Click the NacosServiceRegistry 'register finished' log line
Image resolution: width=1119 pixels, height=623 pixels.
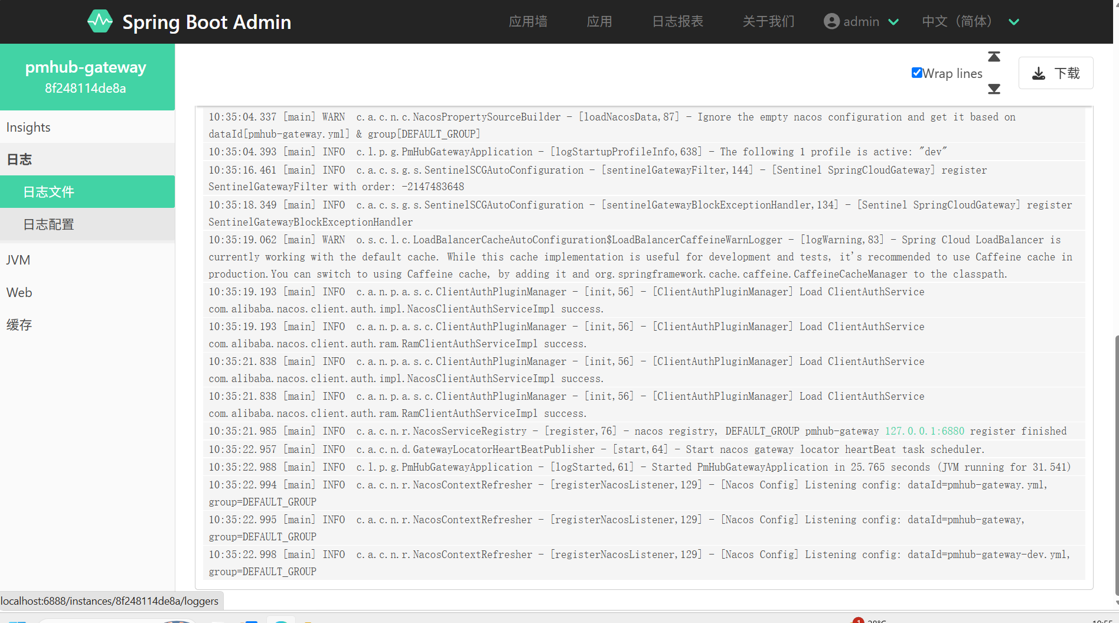click(644, 431)
